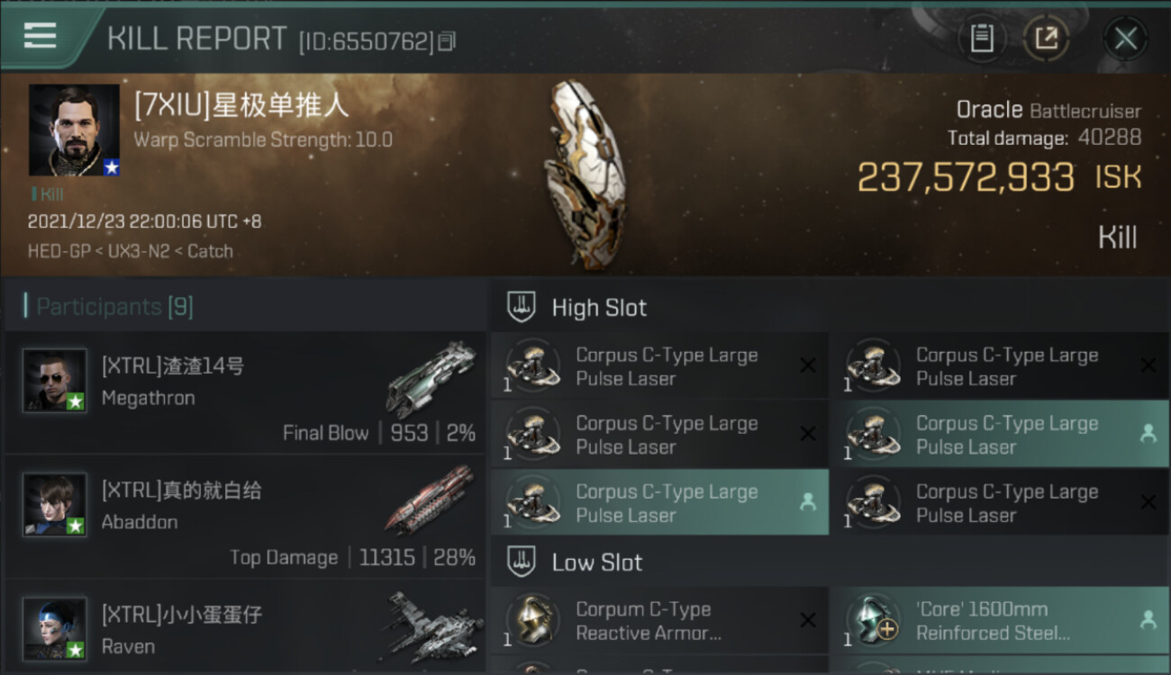Select highlighted Pulse Laser in left column
The height and width of the screenshot is (675, 1171).
point(660,503)
